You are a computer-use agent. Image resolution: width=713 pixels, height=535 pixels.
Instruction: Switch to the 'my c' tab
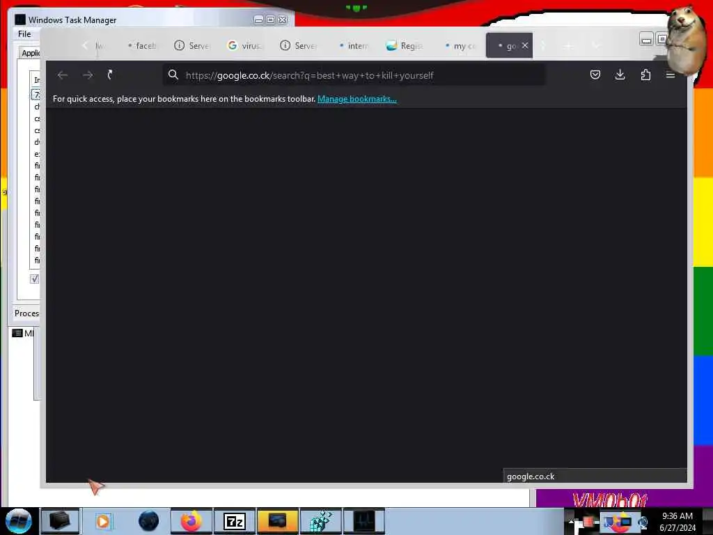pyautogui.click(x=460, y=45)
